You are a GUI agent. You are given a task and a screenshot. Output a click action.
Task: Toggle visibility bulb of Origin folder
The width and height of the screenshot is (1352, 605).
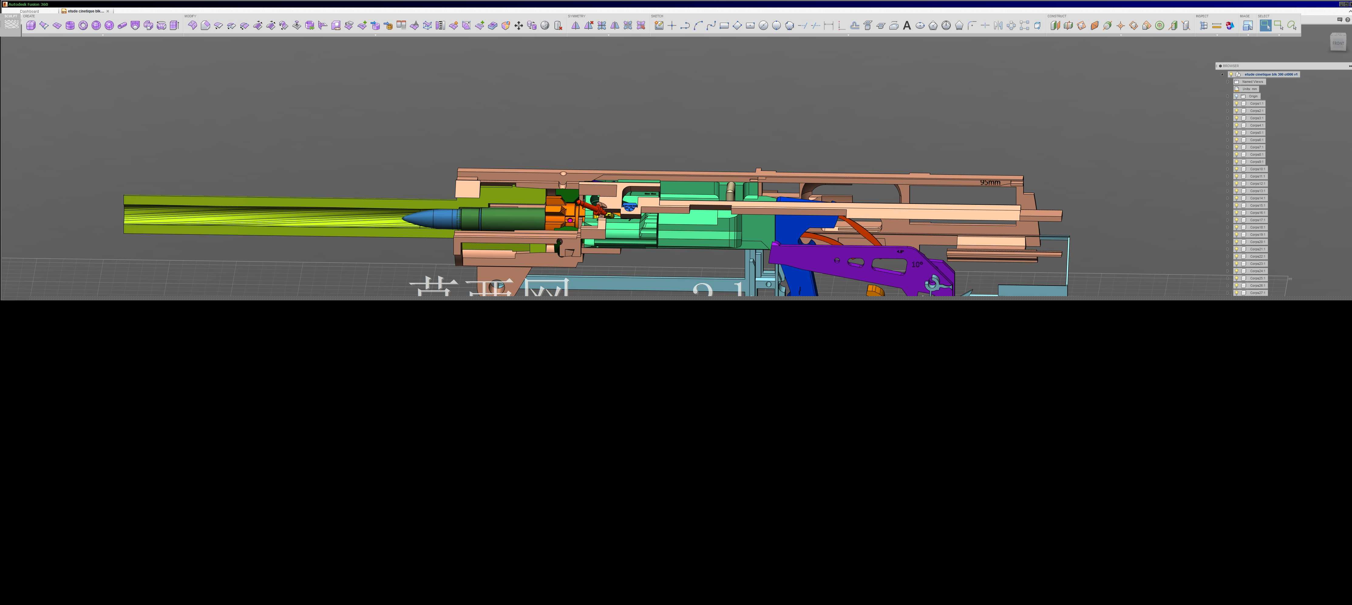[1237, 96]
